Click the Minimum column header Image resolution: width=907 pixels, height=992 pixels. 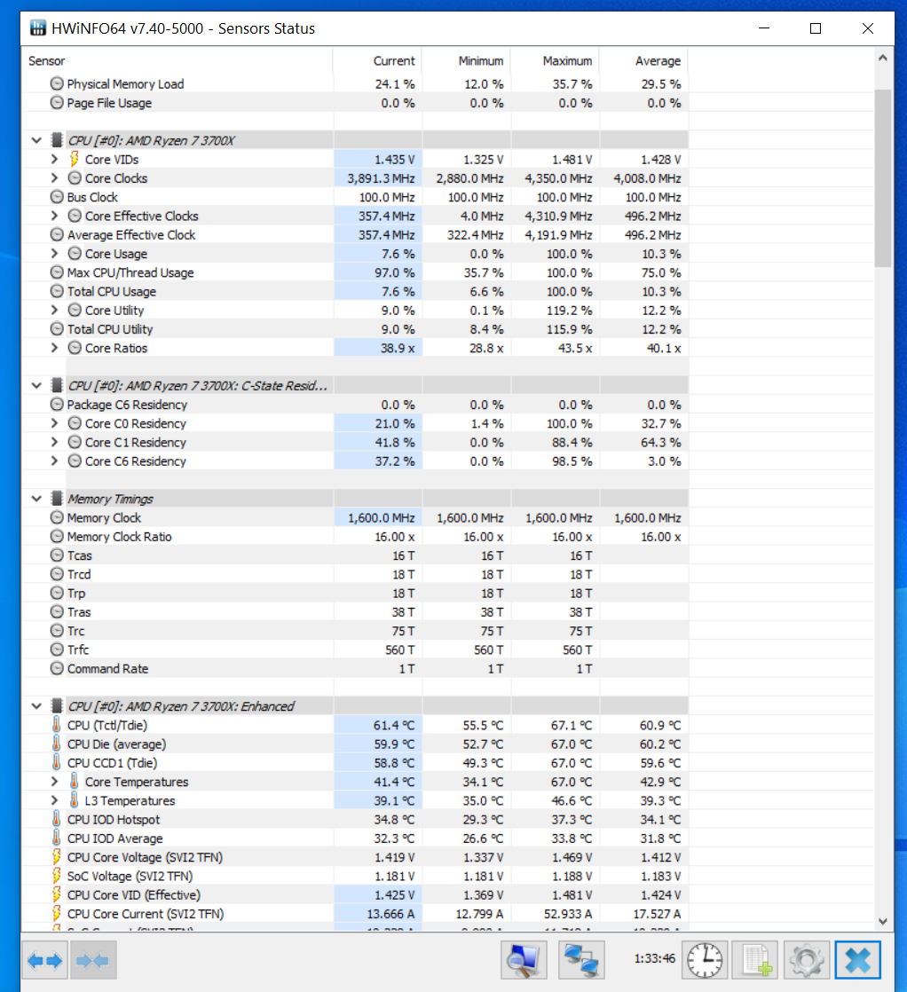click(466, 60)
